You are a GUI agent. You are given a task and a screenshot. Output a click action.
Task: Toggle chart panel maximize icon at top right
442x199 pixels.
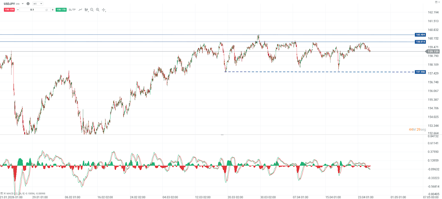pyautogui.click(x=436, y=2)
